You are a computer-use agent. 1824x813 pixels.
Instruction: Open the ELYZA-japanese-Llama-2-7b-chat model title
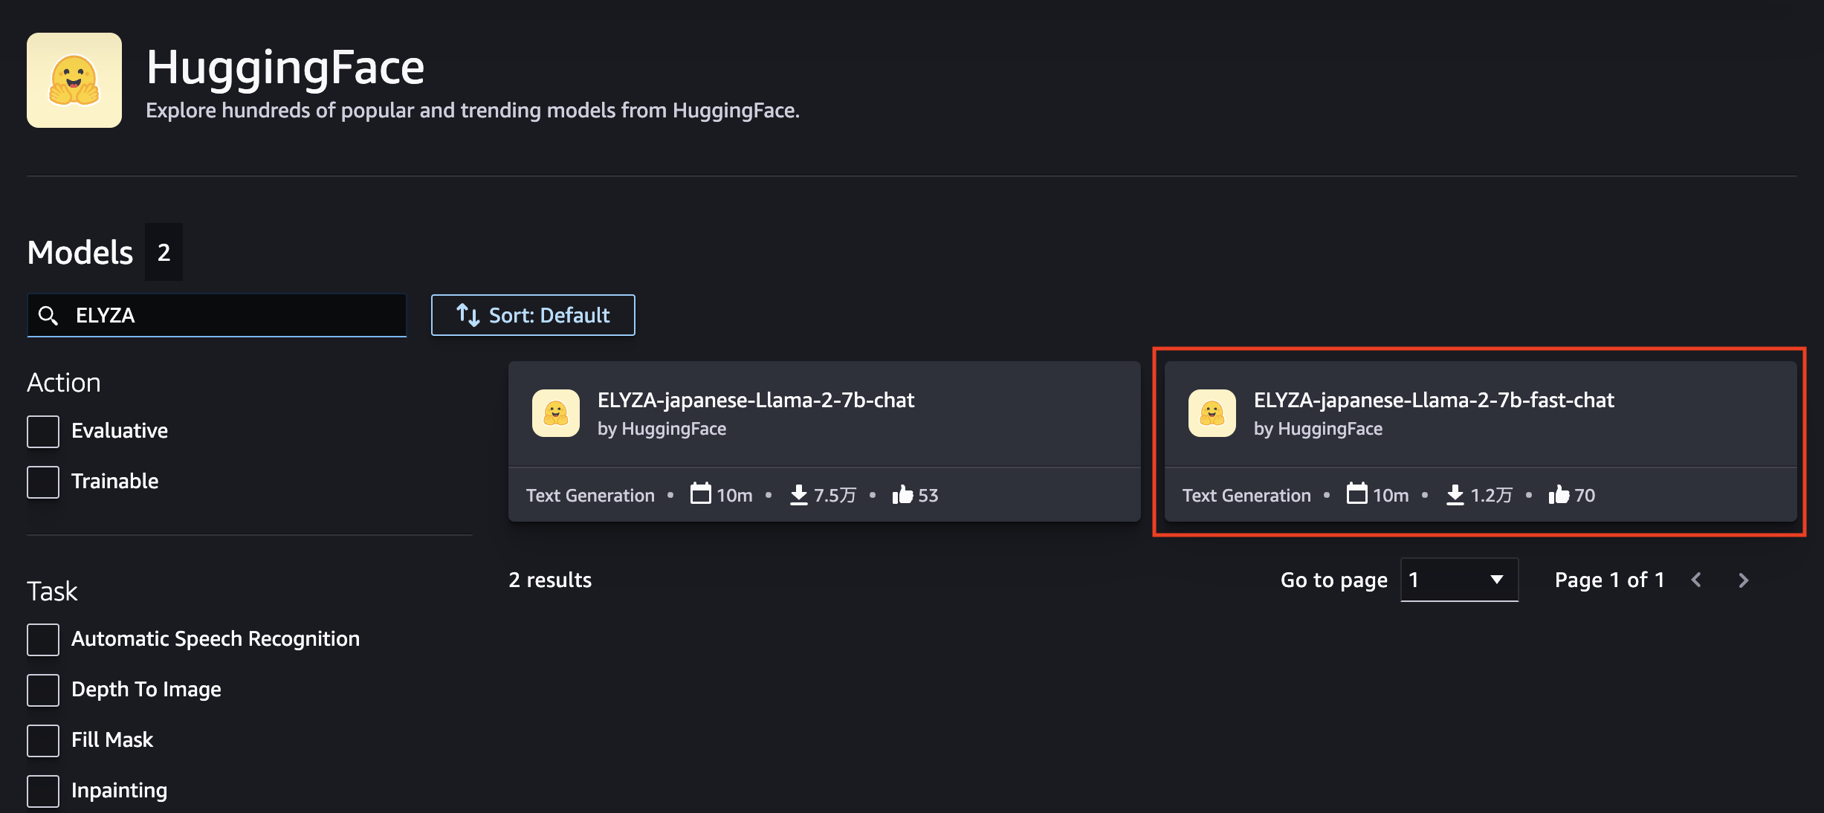click(755, 401)
